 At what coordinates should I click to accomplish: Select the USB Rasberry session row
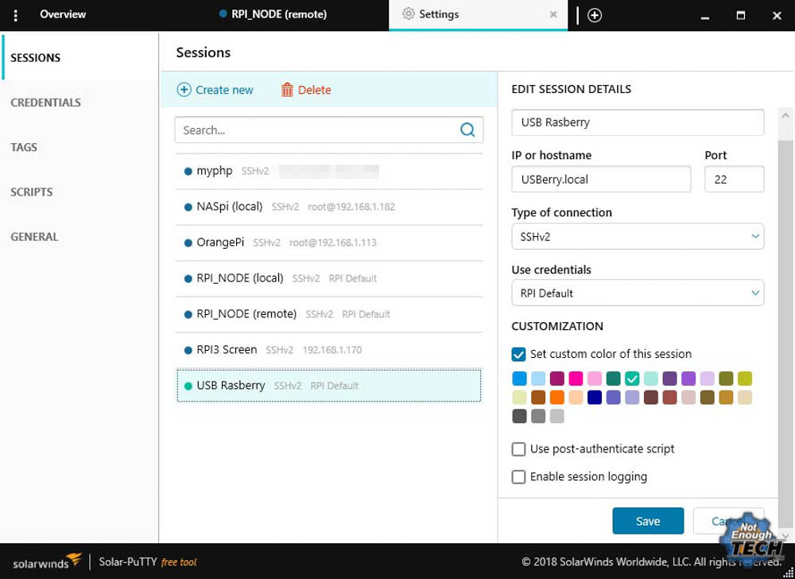pos(328,386)
